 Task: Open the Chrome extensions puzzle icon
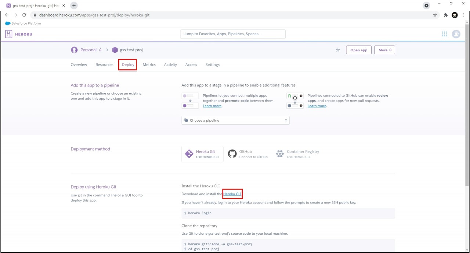[446, 15]
